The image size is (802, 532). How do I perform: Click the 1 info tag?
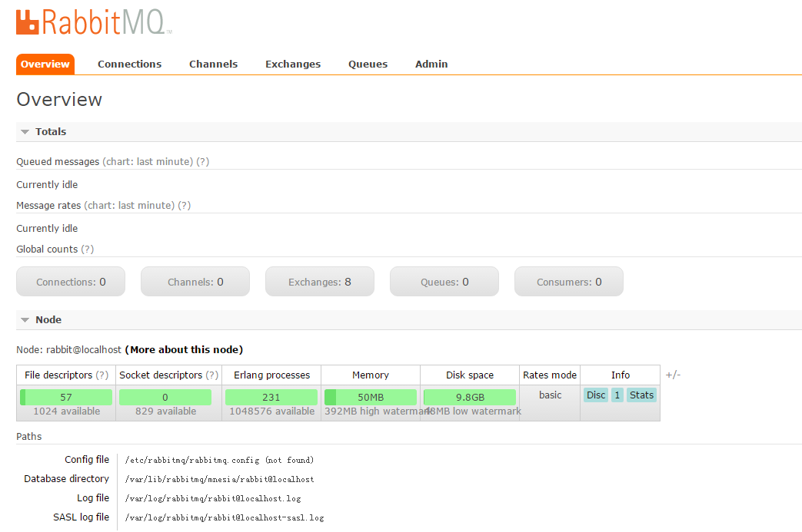[x=617, y=395]
